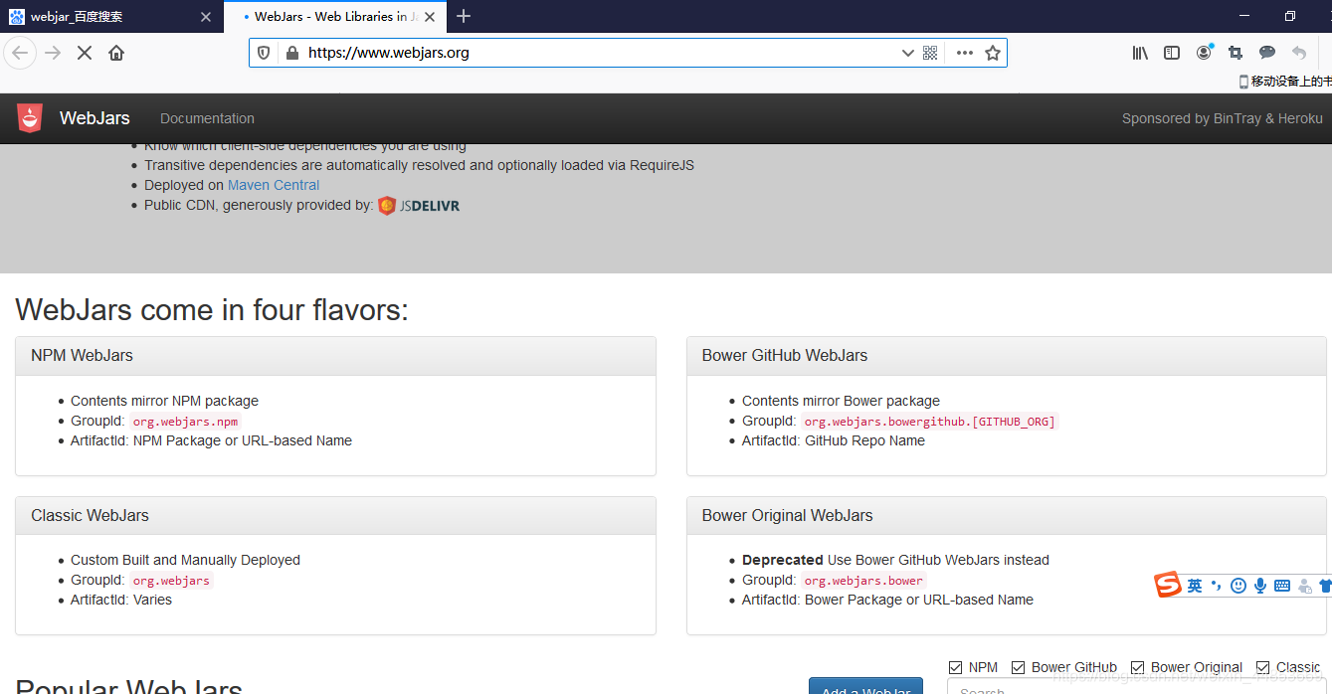Uncheck the Classic filter checkbox
This screenshot has width=1332, height=694.
coord(1263,667)
